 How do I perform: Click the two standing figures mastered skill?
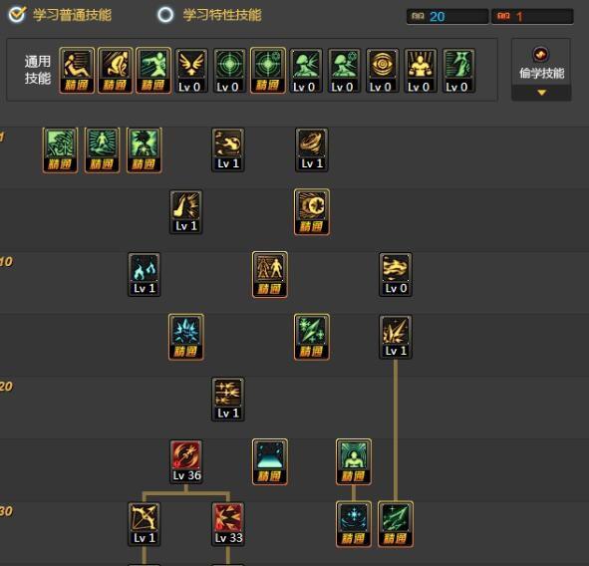tap(270, 275)
